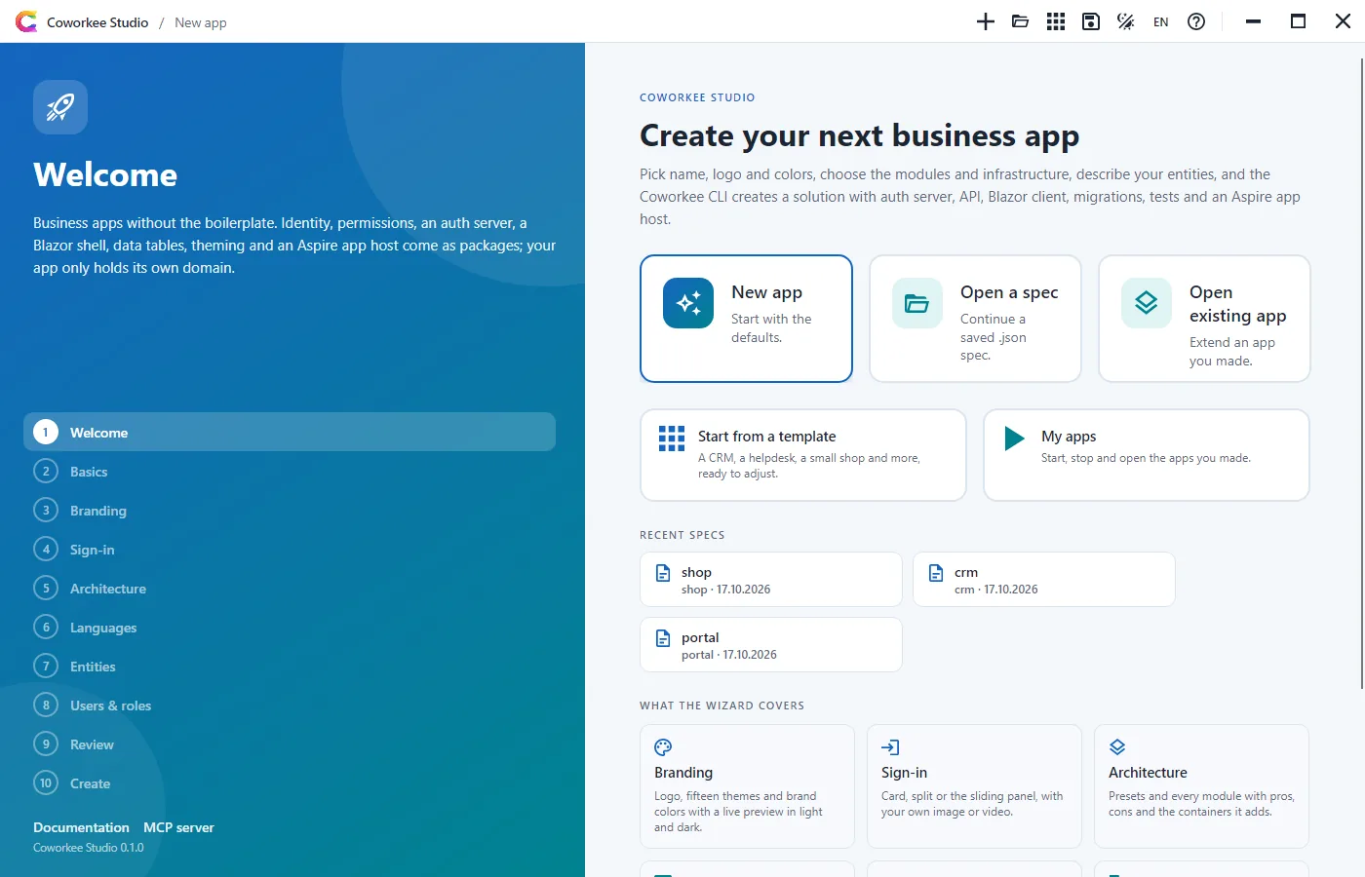Screen dimensions: 1365x877
Task: Click the grid icon on Start from a template
Action: (672, 438)
